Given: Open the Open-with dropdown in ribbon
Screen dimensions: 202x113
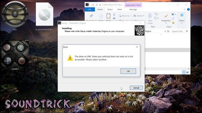Looking at the screenshot, I should click(x=174, y=14).
